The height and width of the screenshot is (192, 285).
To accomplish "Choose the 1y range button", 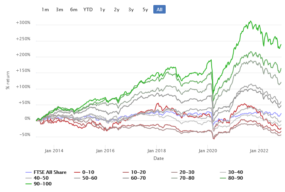I will pyautogui.click(x=102, y=9).
